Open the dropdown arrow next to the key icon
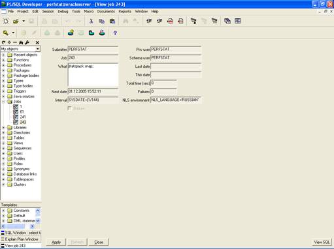This screenshot has width=334, height=249. [x=13, y=33]
